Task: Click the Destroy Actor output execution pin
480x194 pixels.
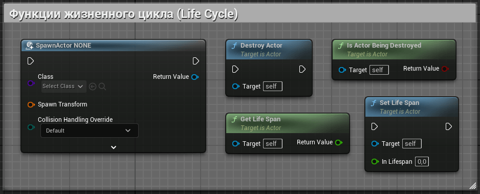Action: 302,70
